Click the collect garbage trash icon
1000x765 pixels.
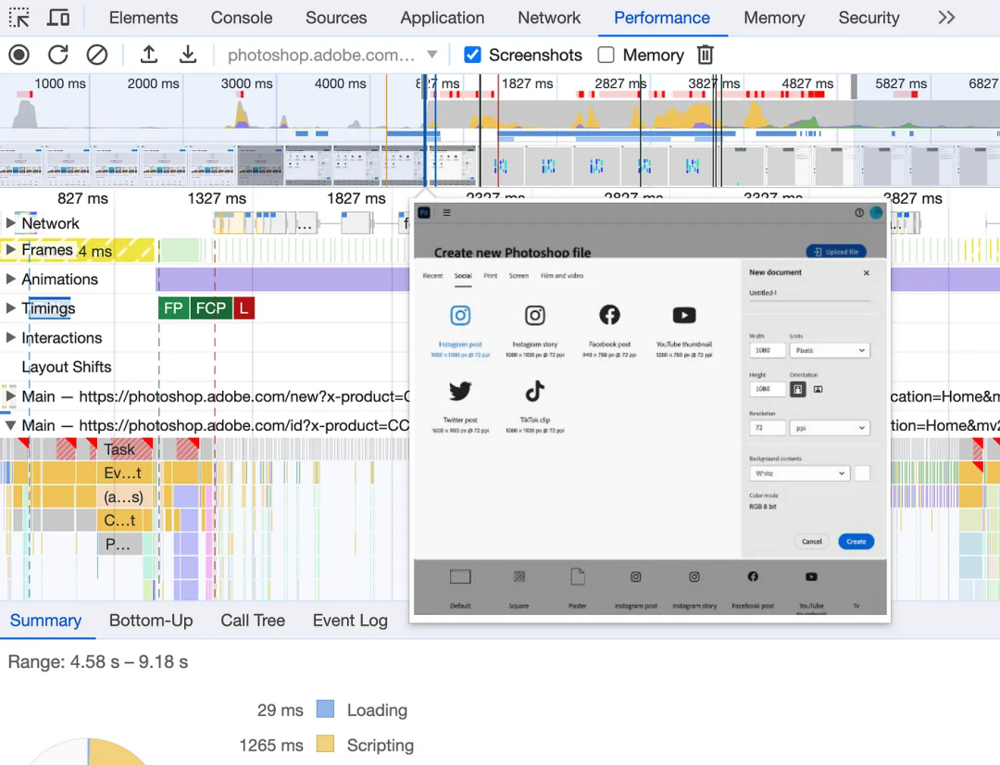[x=705, y=55]
